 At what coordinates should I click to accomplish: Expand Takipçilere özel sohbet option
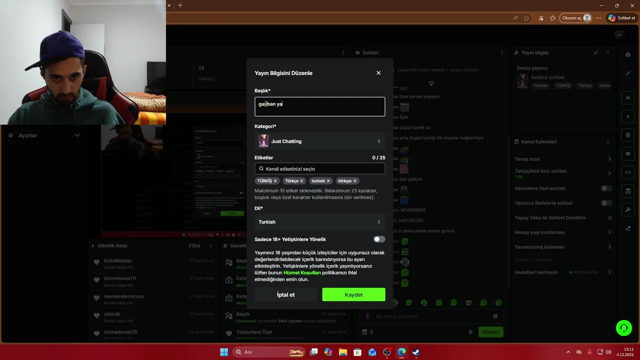click(609, 173)
